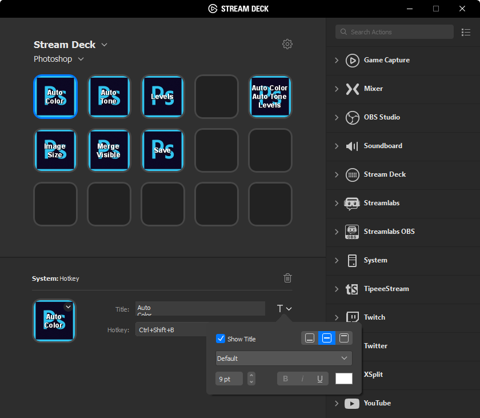This screenshot has height=418, width=480.
Task: Select the Auto Tone key
Action: point(109,97)
